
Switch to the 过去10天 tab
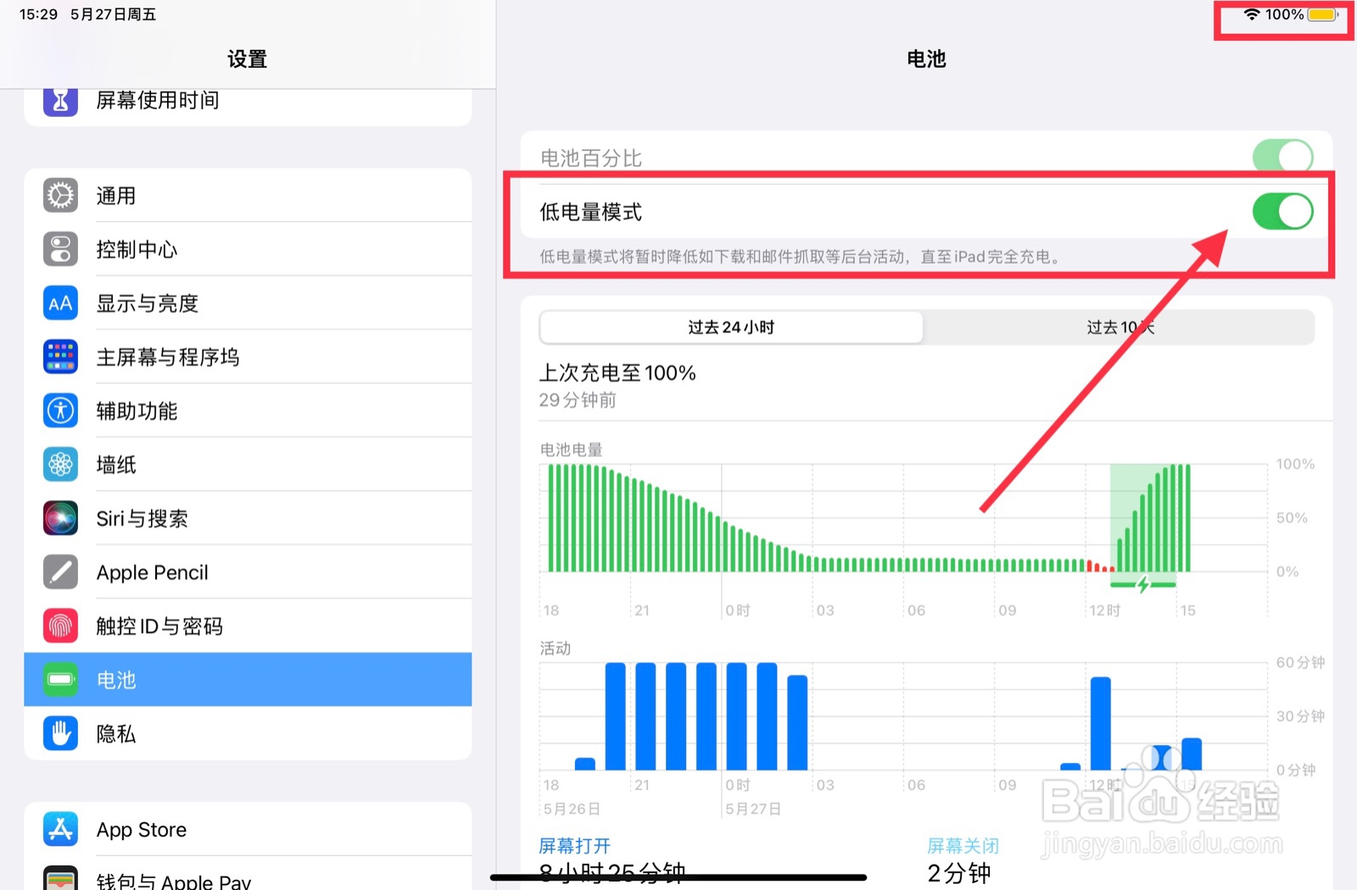1118,327
